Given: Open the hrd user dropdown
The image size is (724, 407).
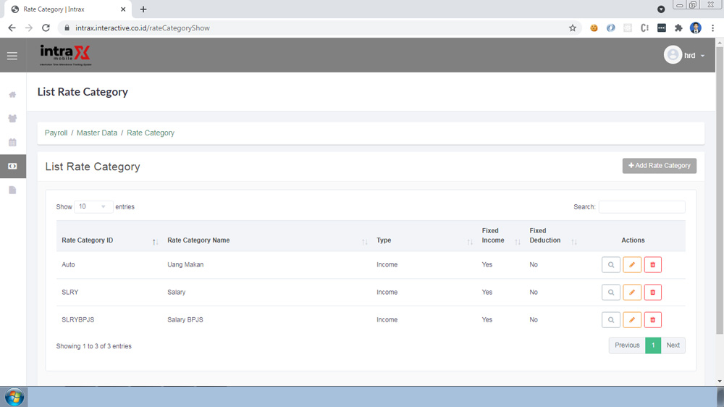Looking at the screenshot, I should (684, 56).
